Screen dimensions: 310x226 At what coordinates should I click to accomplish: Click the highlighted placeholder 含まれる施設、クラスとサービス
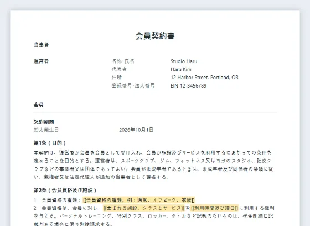click(x=144, y=208)
